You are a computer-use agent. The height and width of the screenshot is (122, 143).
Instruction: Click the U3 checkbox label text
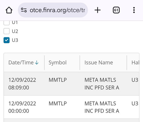[x=15, y=40]
